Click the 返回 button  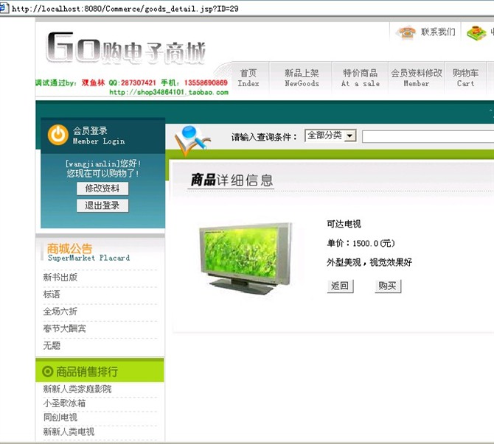[340, 286]
